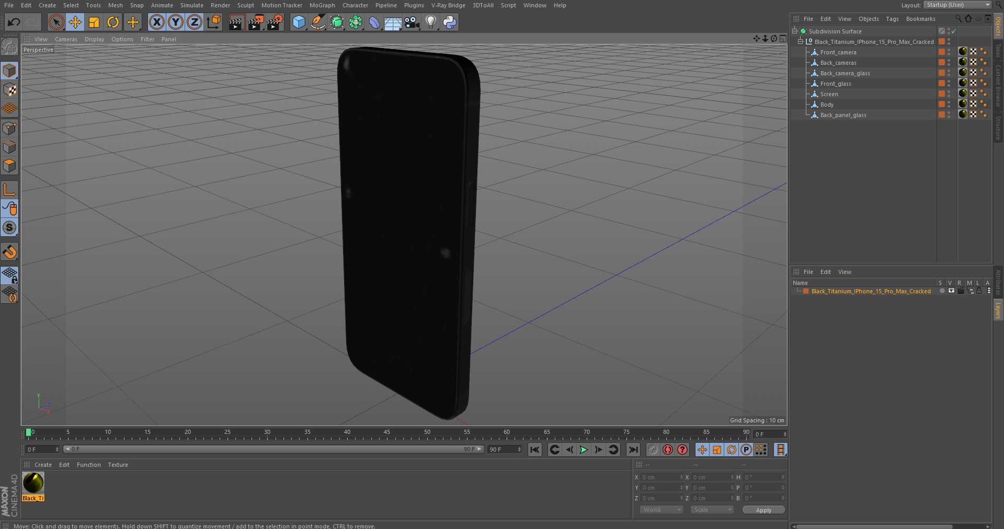The image size is (1004, 529).
Task: Render active view clapperboard icon
Action: [x=236, y=22]
